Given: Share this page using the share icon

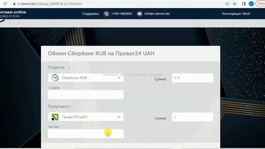Looking at the screenshot, I should click(227, 4).
